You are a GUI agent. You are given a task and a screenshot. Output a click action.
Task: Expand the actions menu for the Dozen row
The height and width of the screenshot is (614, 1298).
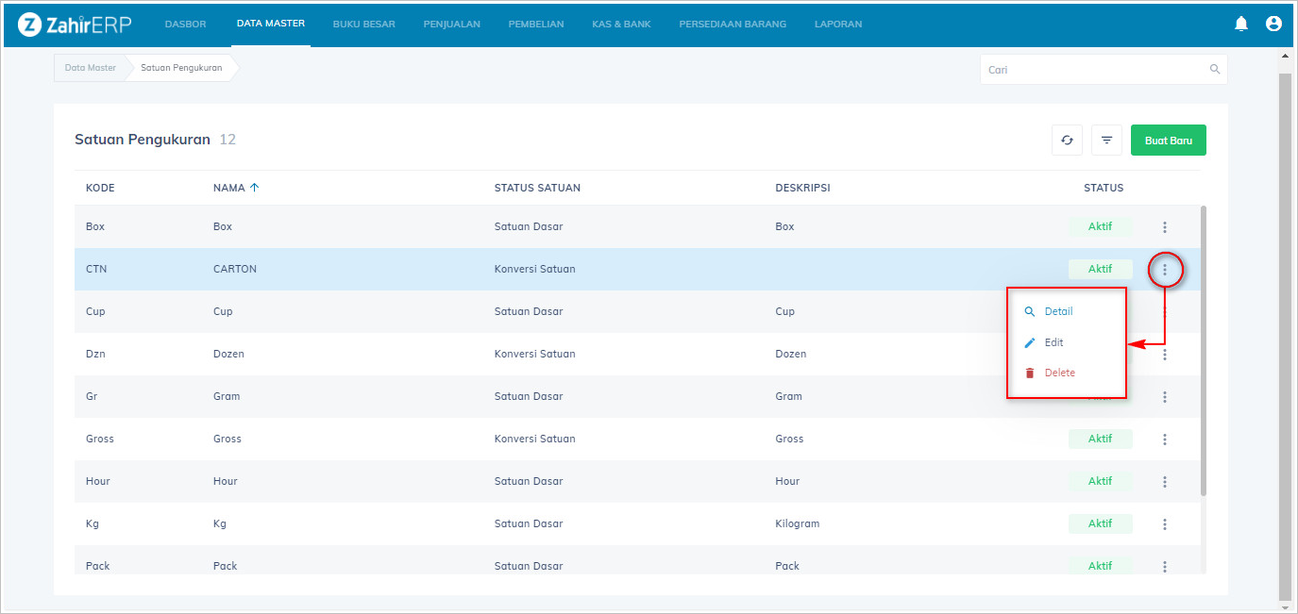(x=1165, y=355)
